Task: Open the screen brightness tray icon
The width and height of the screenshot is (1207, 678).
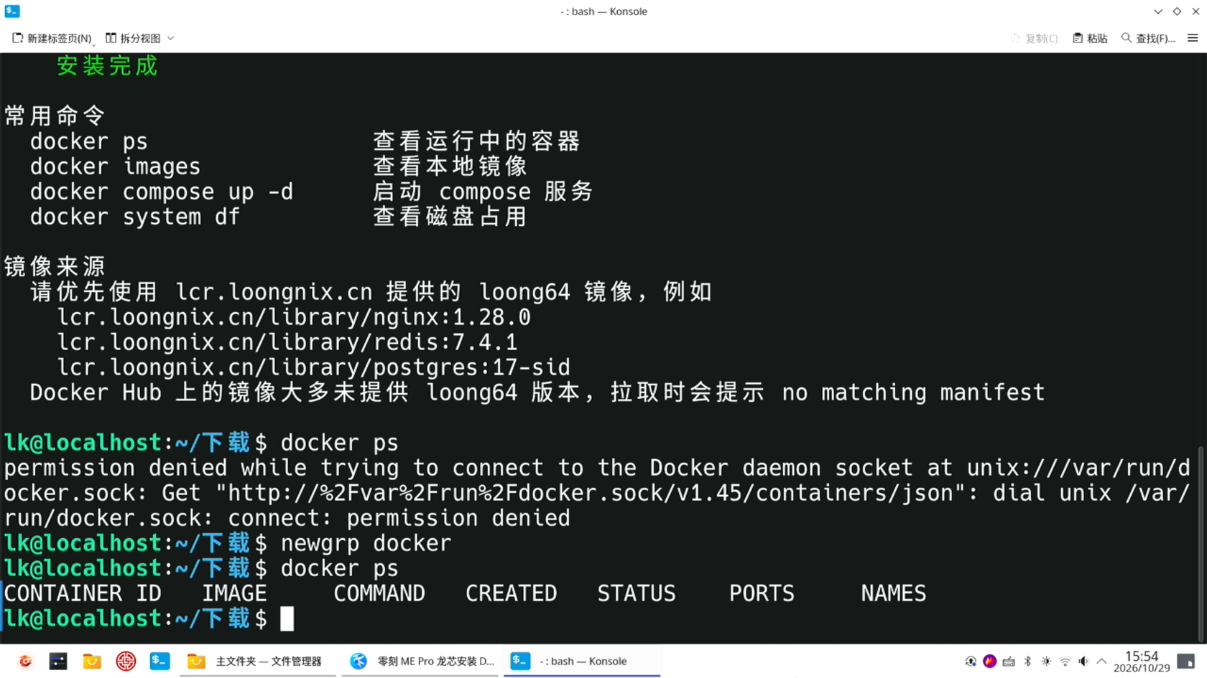Action: 1046,661
